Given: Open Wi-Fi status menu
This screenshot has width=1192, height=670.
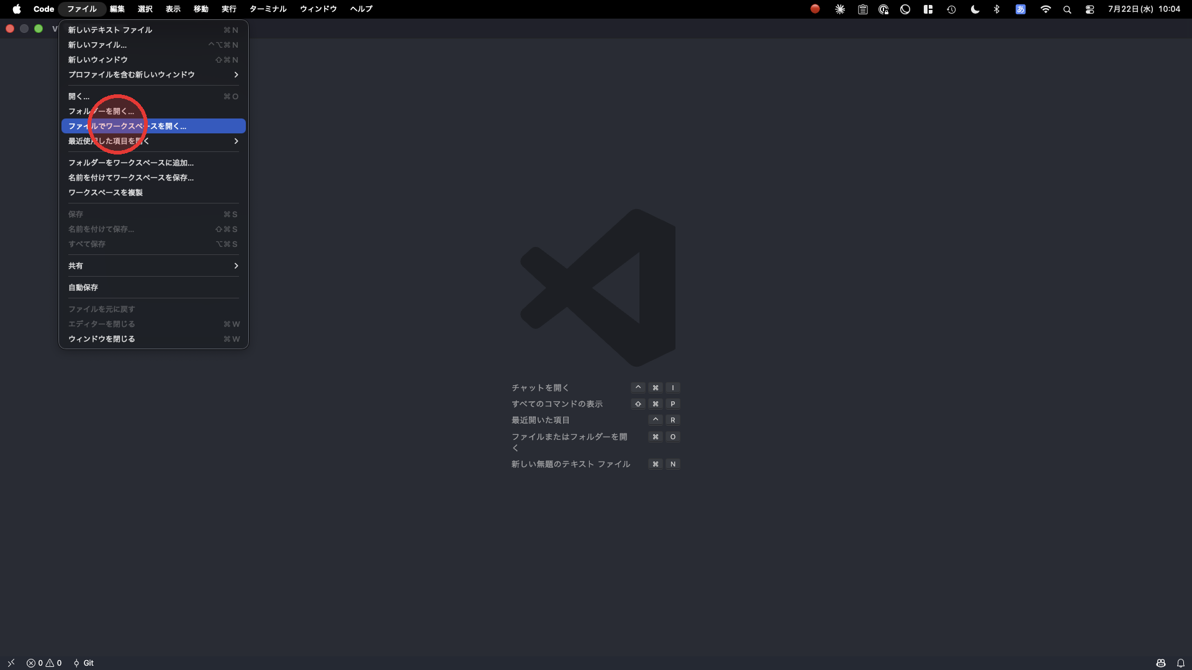Looking at the screenshot, I should [x=1045, y=9].
